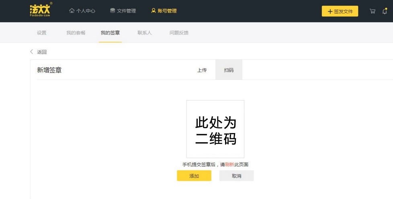Click the gray 取消 button
This screenshot has width=393, height=199.
click(236, 176)
